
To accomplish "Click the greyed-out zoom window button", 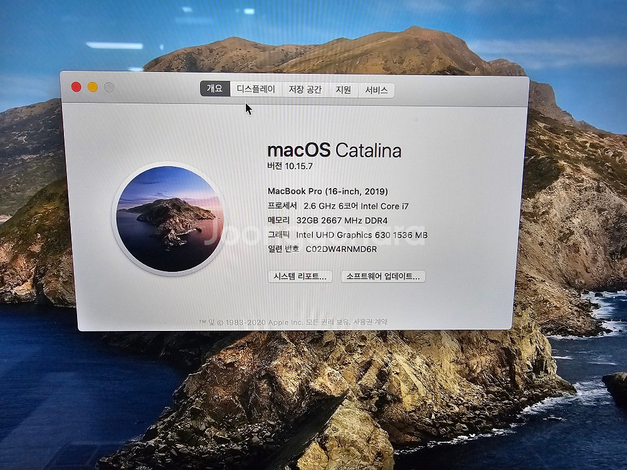I will coord(108,87).
